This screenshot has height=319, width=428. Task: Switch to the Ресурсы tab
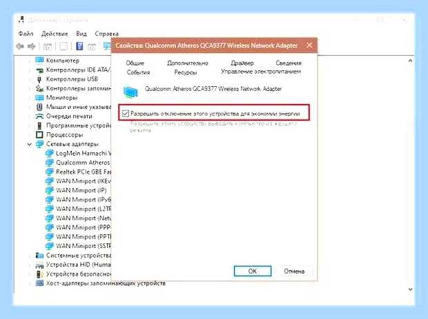tap(186, 72)
